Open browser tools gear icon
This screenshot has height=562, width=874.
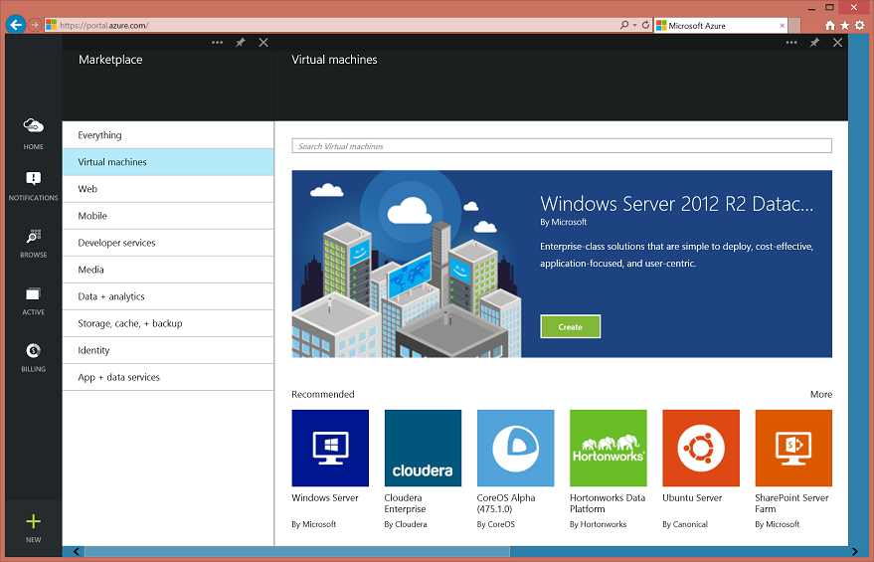(x=860, y=25)
